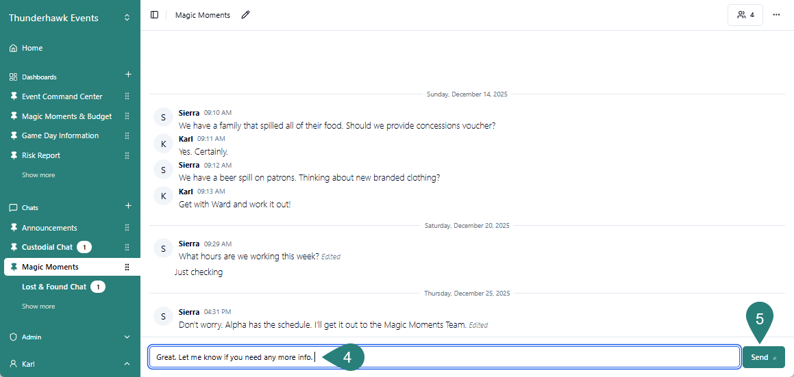The image size is (794, 377).
Task: Click in the message input field
Action: click(x=521, y=357)
